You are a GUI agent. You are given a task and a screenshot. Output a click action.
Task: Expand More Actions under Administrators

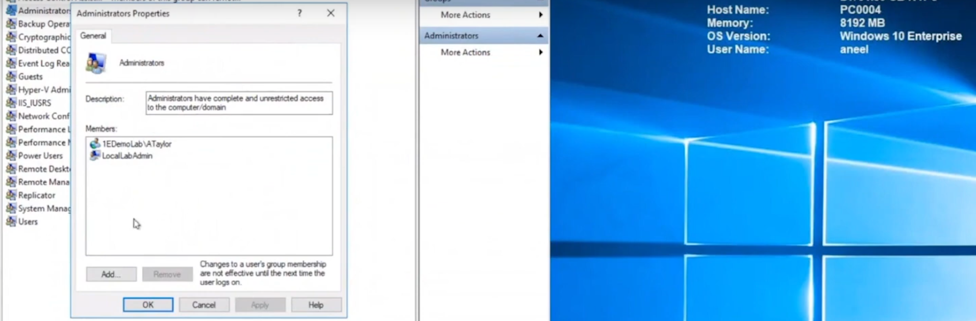pyautogui.click(x=484, y=52)
